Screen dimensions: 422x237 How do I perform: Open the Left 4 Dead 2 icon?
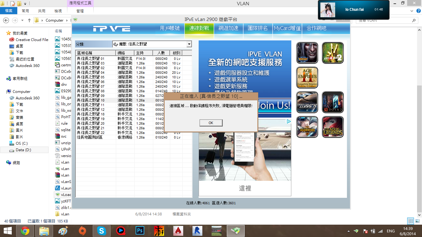(333, 53)
